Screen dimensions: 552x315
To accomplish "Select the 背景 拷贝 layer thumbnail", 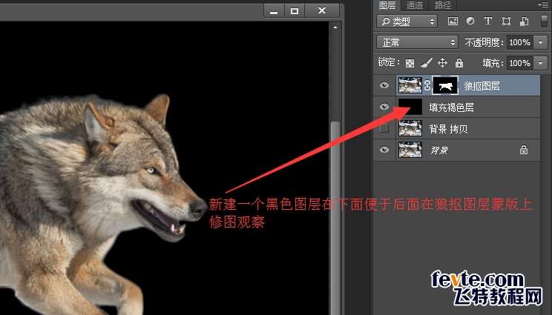I will 410,128.
